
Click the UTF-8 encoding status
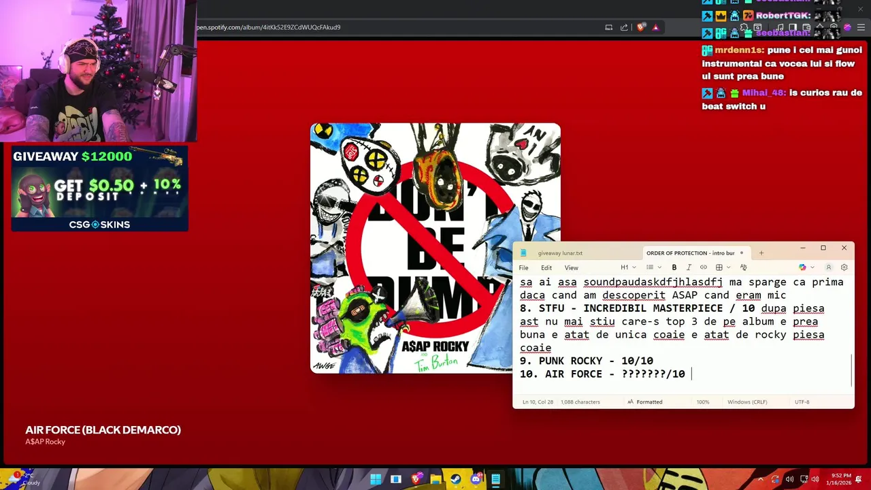click(x=802, y=402)
